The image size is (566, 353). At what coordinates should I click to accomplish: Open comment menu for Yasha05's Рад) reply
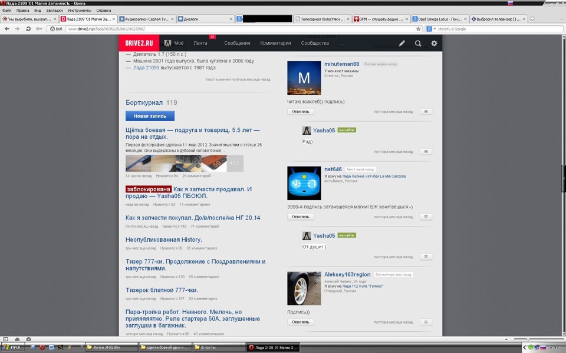coord(426,152)
